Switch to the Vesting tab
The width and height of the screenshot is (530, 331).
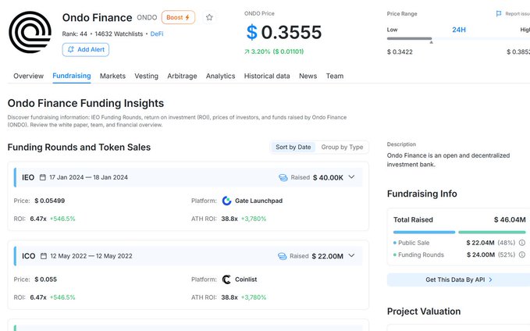pos(147,76)
